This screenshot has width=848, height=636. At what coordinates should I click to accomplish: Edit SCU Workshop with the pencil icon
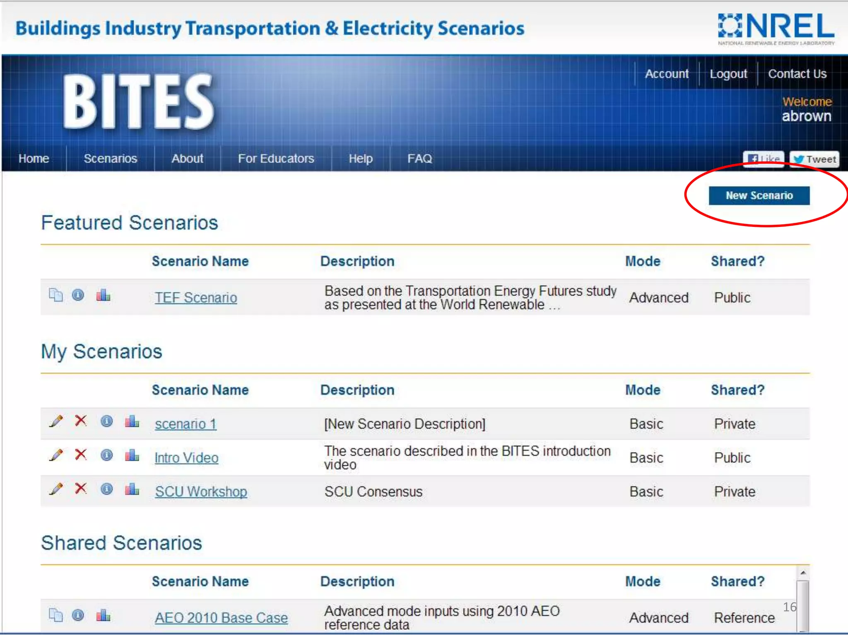click(56, 489)
